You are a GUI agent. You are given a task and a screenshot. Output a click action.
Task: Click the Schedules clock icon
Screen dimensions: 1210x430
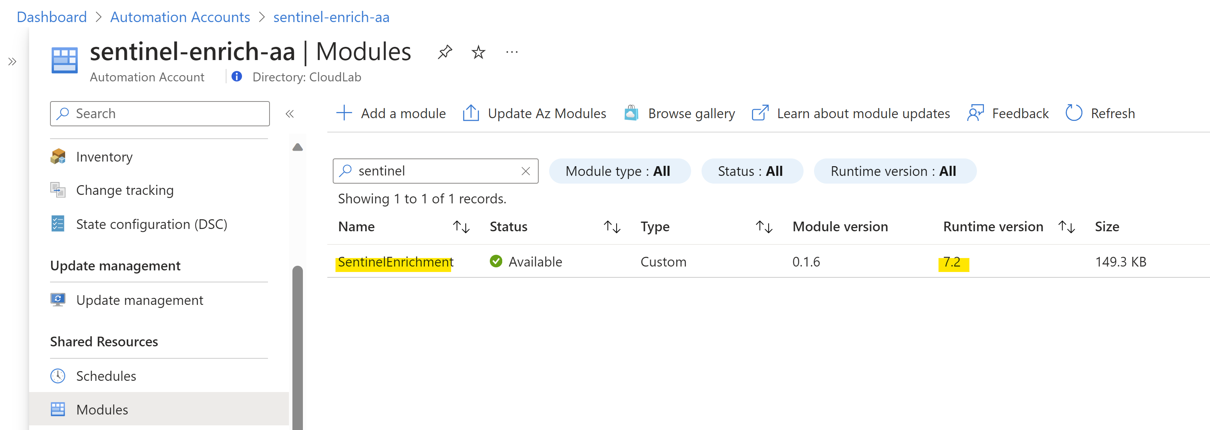[58, 375]
